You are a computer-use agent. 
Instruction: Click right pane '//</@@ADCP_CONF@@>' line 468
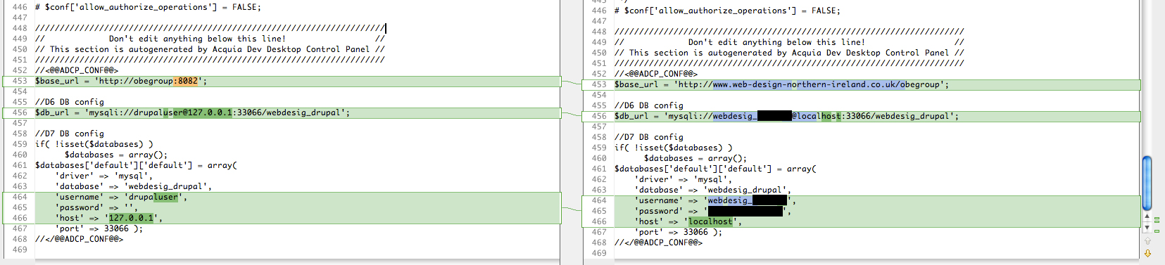click(658, 243)
